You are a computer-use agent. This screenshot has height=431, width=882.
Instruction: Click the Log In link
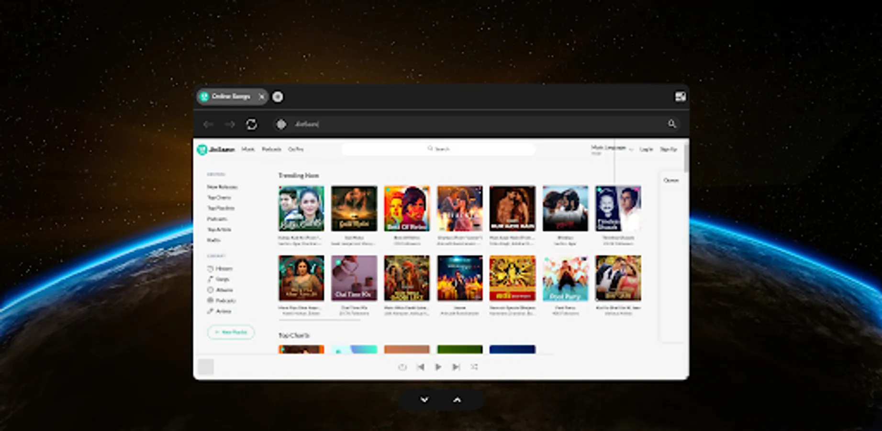pos(646,149)
